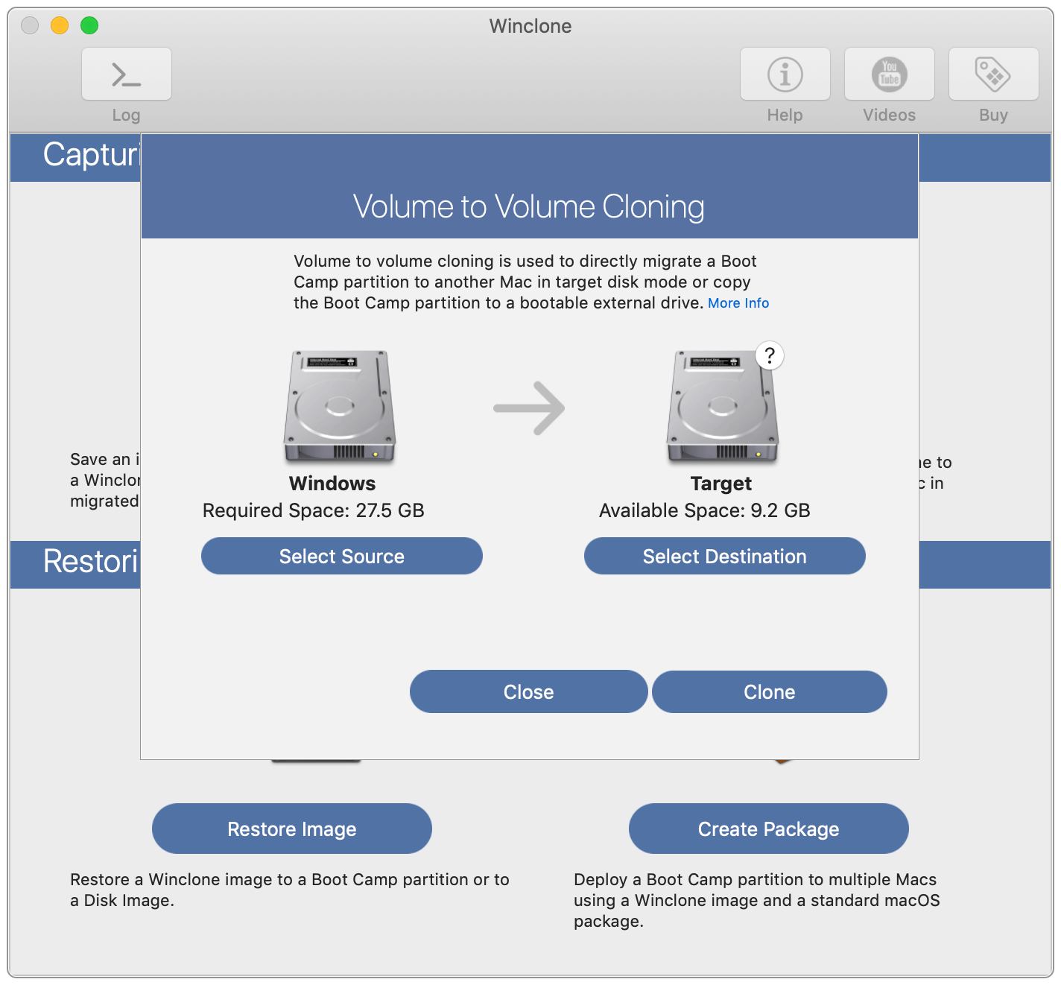Click the Create Package button
This screenshot has width=1061, height=985.
click(x=769, y=829)
